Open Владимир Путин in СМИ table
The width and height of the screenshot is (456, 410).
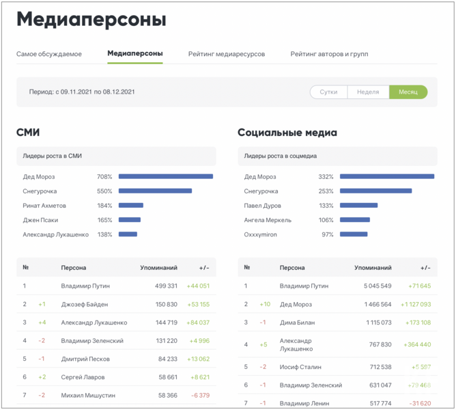pyautogui.click(x=85, y=286)
